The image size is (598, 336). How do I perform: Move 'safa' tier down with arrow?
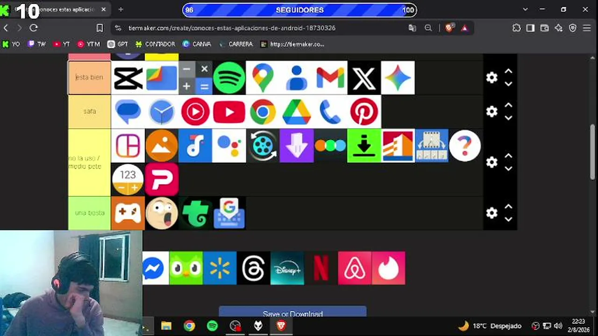pyautogui.click(x=508, y=118)
